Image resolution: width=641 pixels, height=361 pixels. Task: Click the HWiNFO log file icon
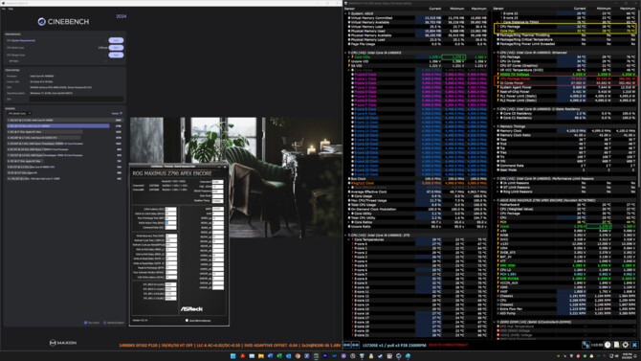[616, 345]
